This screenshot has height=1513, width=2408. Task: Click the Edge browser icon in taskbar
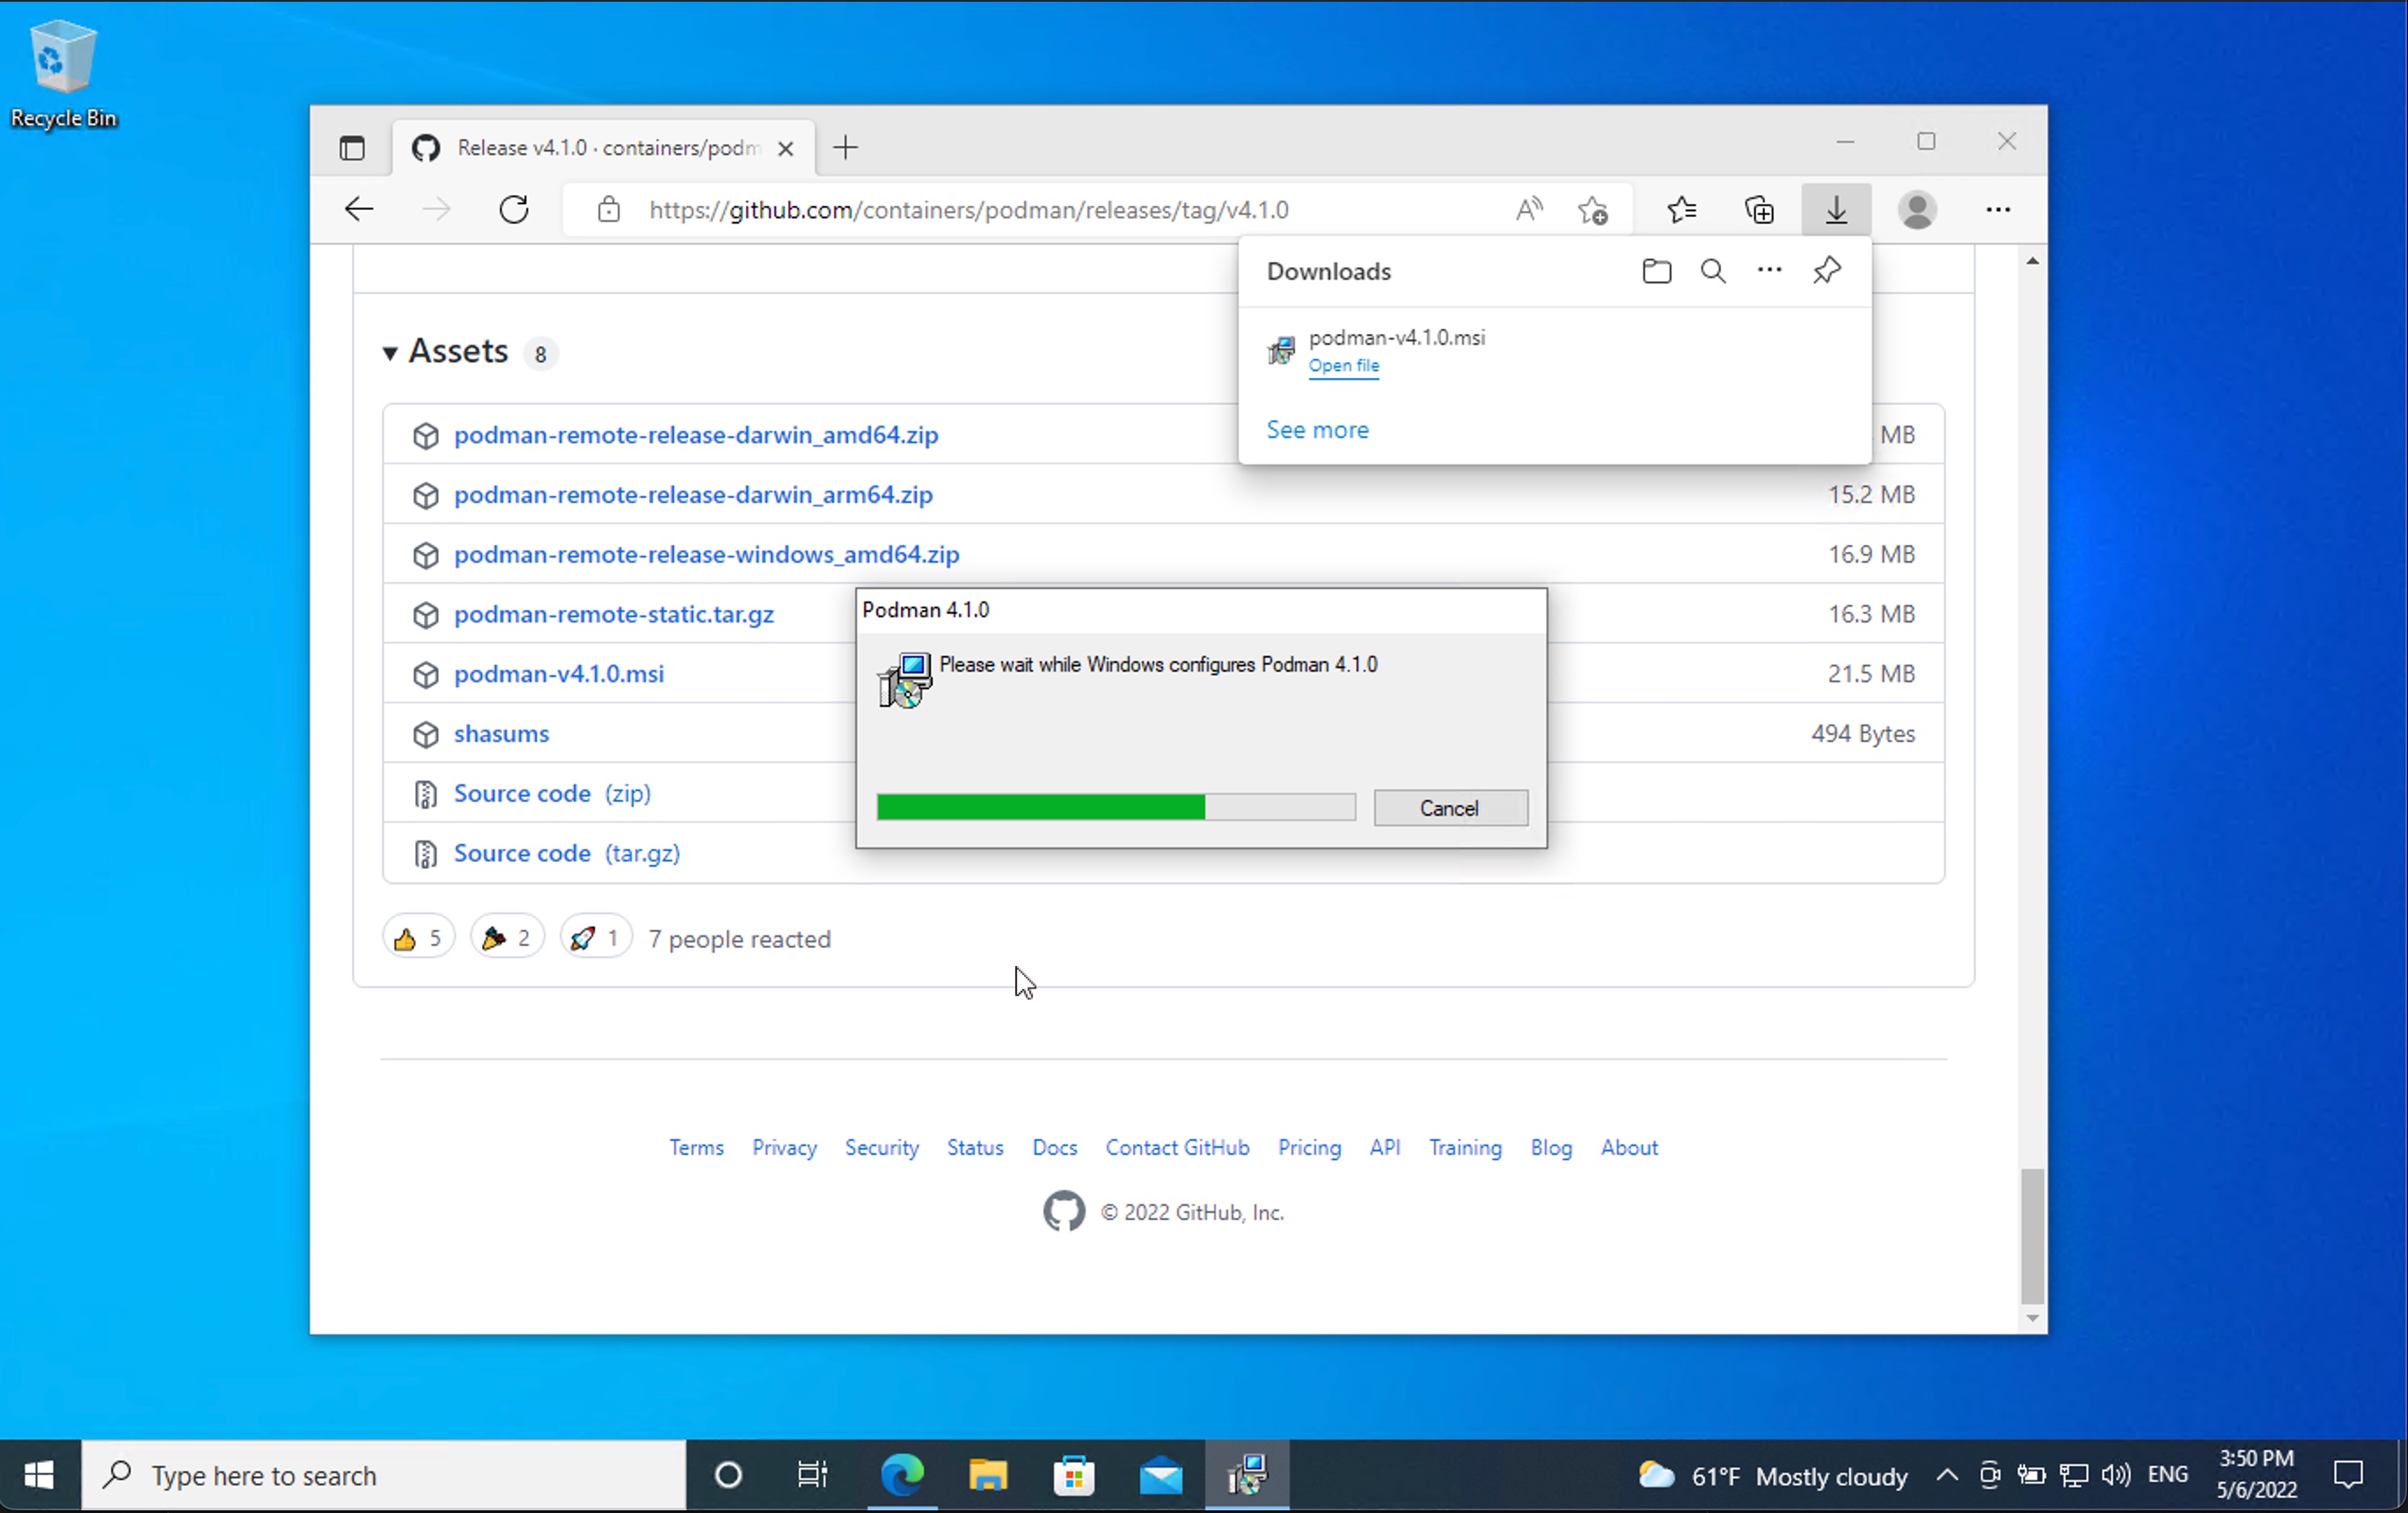(x=904, y=1474)
